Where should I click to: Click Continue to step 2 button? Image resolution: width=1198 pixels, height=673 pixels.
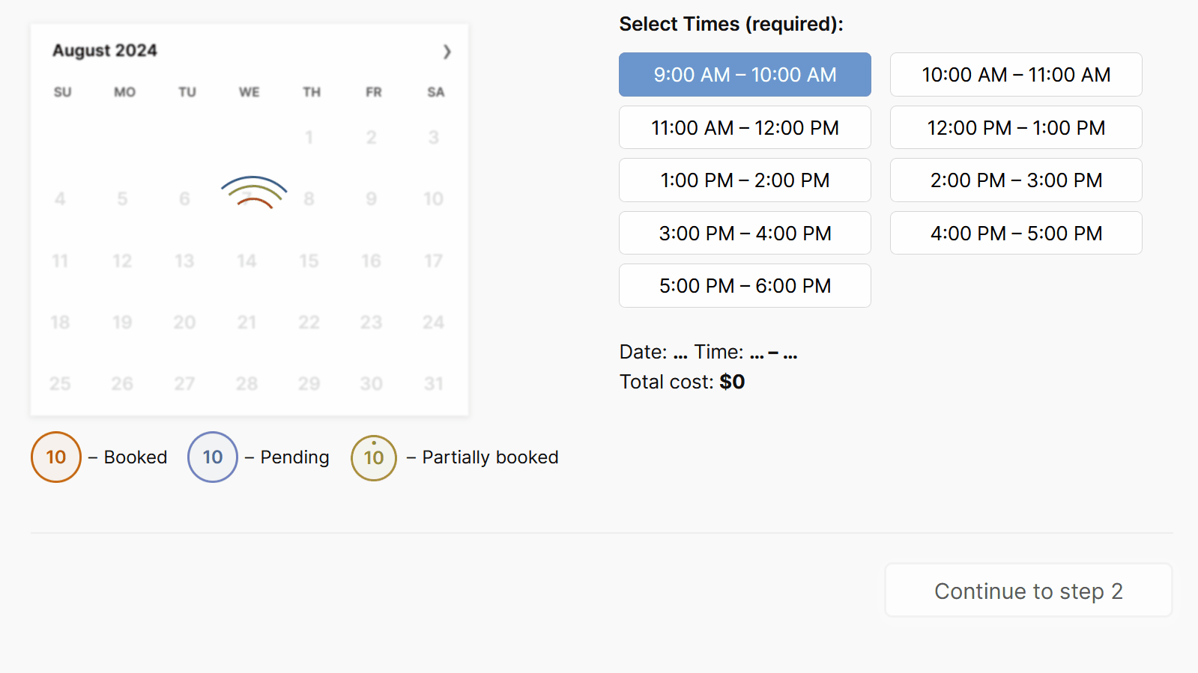(x=1028, y=591)
